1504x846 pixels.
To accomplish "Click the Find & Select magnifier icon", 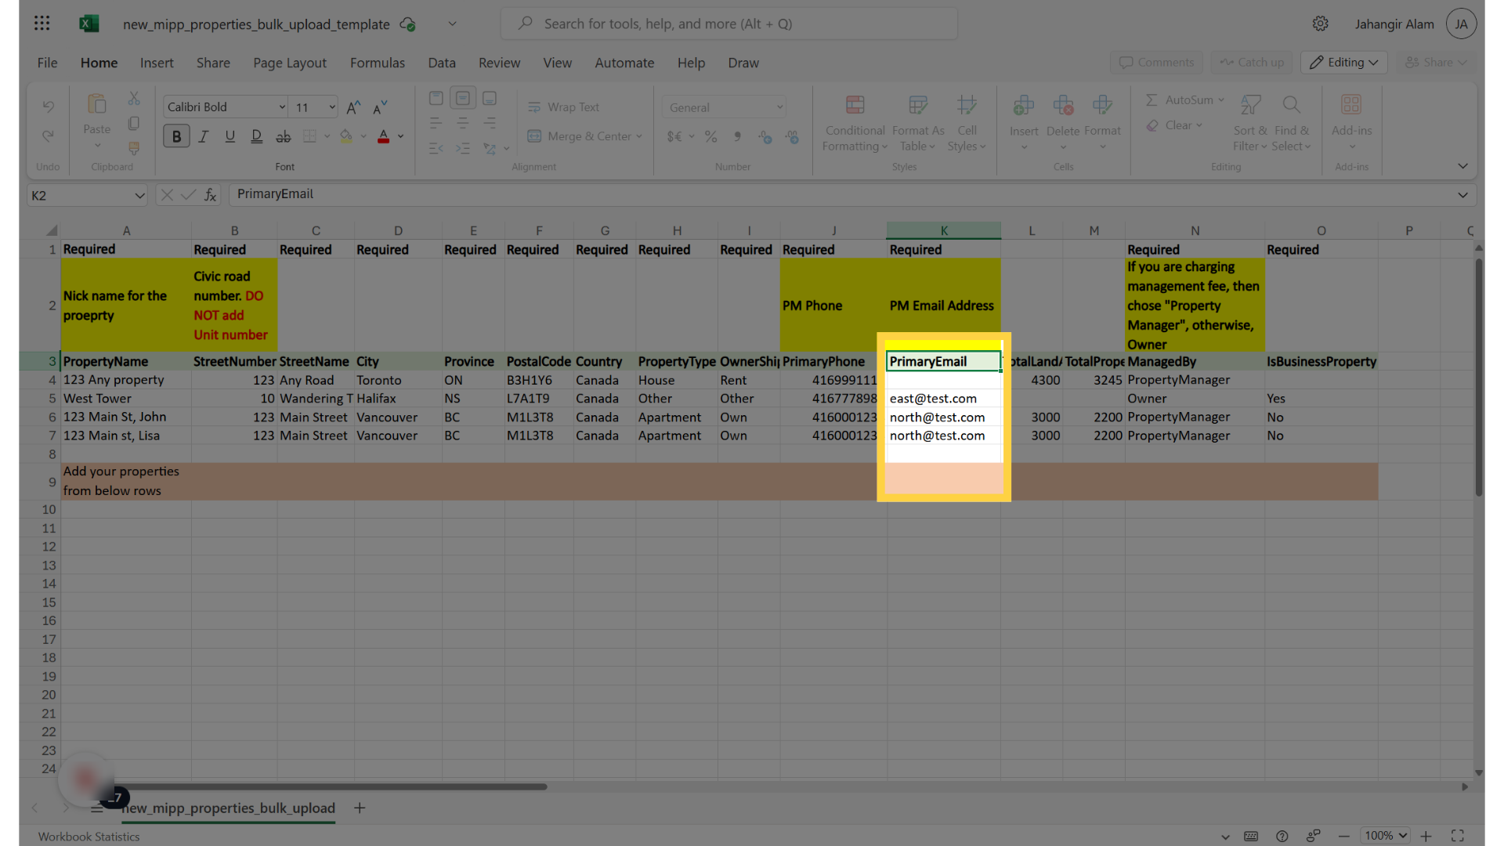I will 1291,105.
